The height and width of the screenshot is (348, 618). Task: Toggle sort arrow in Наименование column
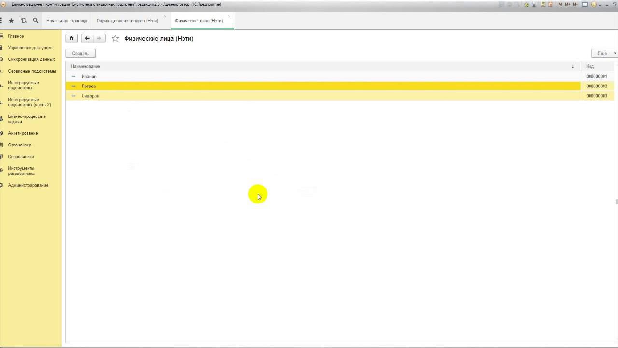[573, 66]
